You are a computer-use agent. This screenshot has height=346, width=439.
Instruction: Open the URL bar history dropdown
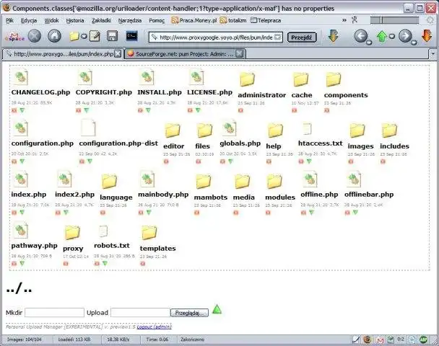pos(277,37)
